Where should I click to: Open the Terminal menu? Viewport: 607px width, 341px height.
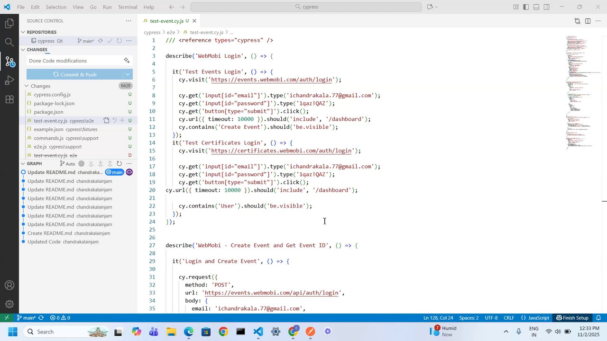[127, 7]
